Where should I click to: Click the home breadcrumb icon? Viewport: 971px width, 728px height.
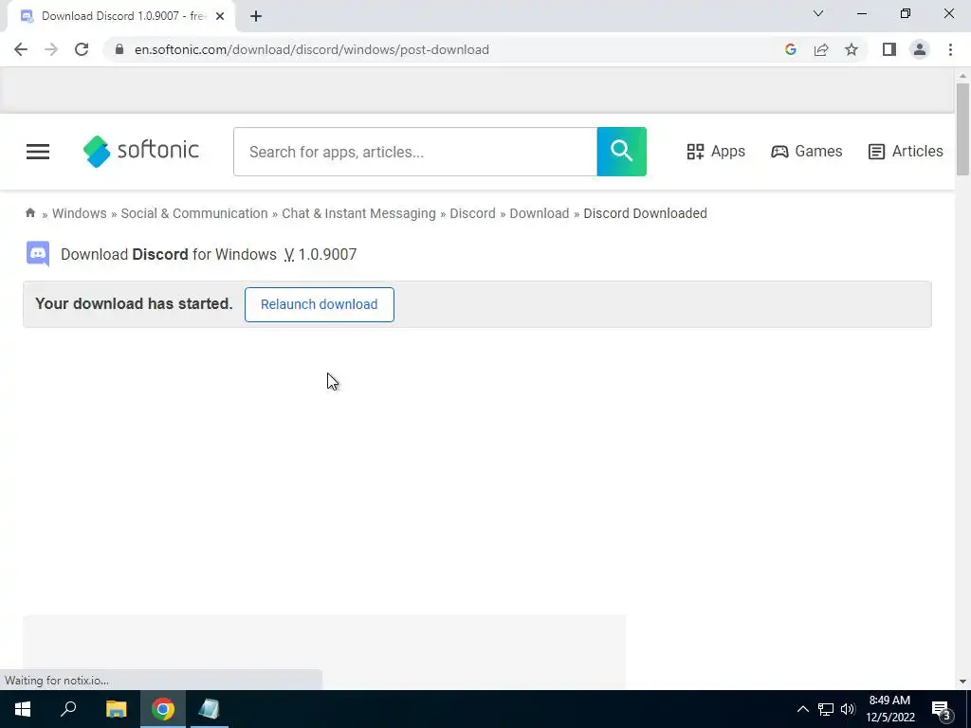[30, 213]
